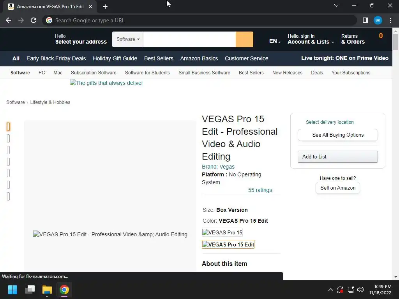Go back using the browser back arrow
This screenshot has height=299, width=399.
[9, 20]
